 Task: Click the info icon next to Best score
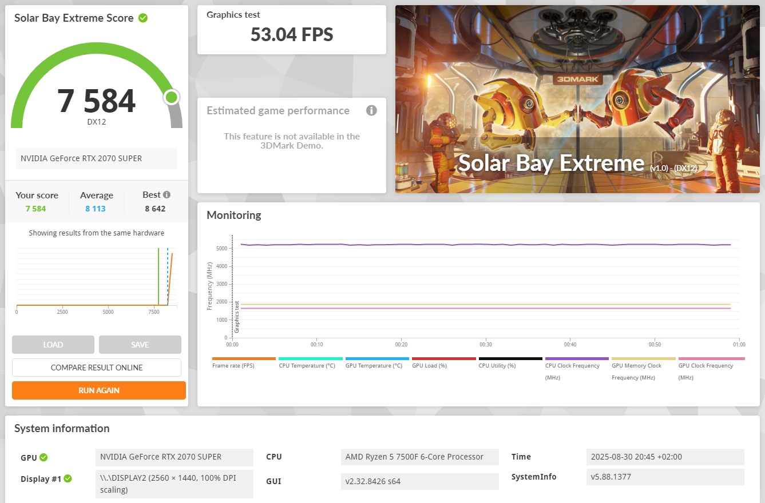pyautogui.click(x=167, y=194)
